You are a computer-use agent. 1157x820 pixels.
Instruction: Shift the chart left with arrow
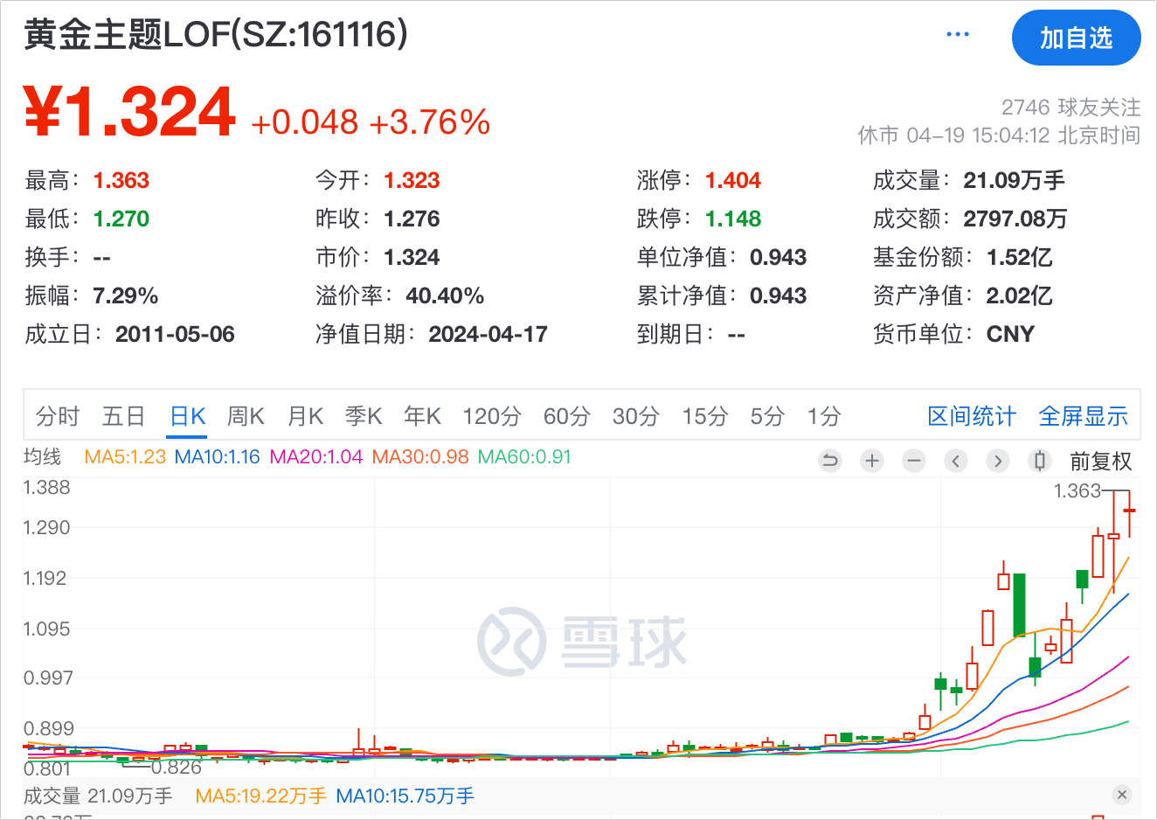[956, 461]
